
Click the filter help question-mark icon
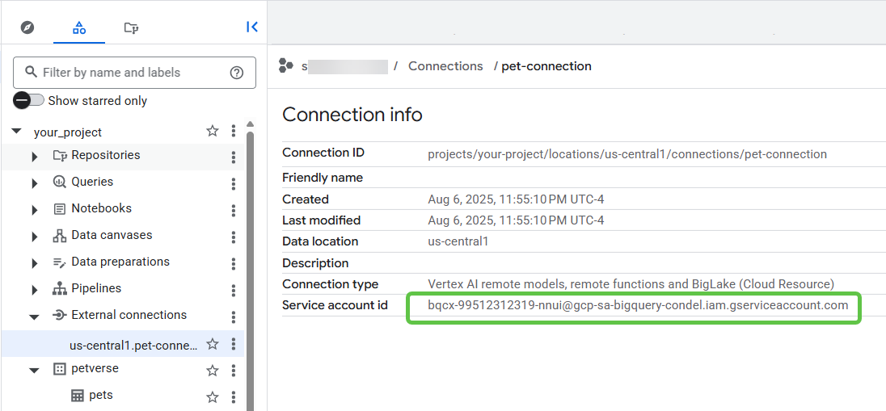[237, 72]
